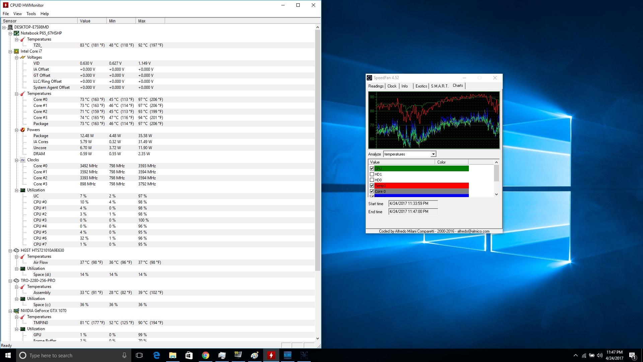
Task: Switch to the Clock tab in SpeedFan
Action: coord(392,86)
